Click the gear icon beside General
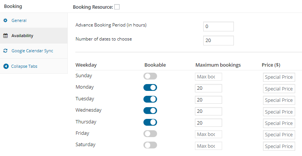Screen dimensions: 302x156 6,20
